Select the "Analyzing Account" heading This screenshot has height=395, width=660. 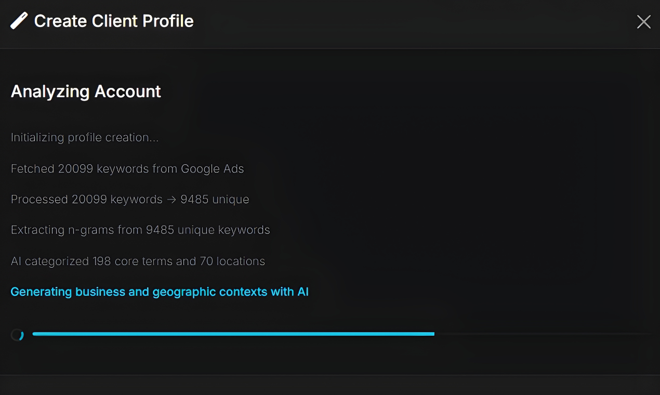click(x=86, y=91)
